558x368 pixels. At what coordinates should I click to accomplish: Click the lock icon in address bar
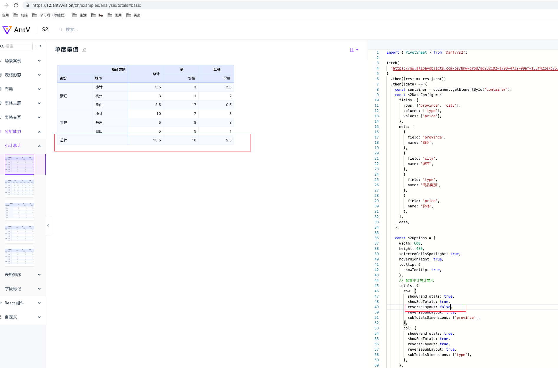click(28, 5)
